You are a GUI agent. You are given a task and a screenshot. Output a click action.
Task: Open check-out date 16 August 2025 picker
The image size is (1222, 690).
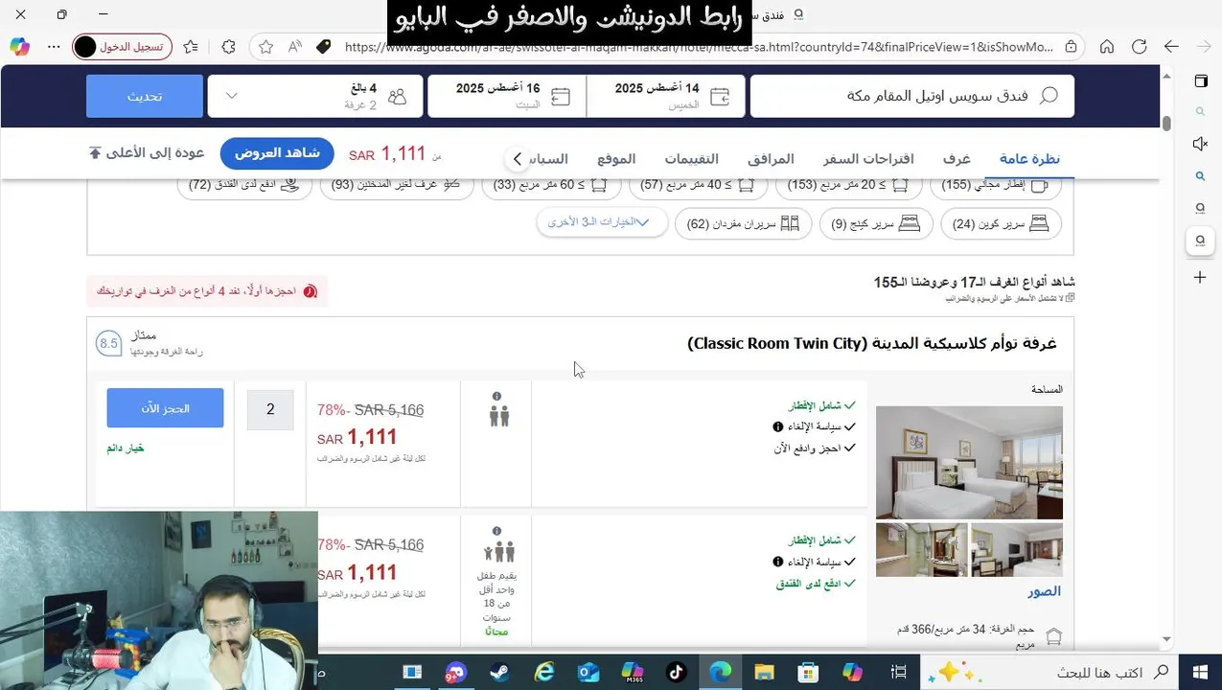[507, 96]
